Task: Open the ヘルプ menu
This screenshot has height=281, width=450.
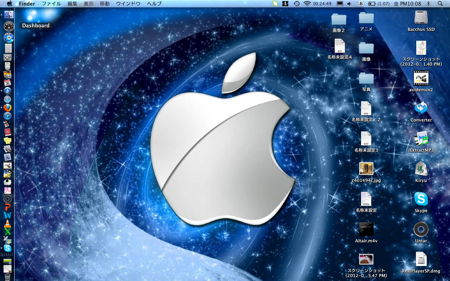Action: point(154,4)
